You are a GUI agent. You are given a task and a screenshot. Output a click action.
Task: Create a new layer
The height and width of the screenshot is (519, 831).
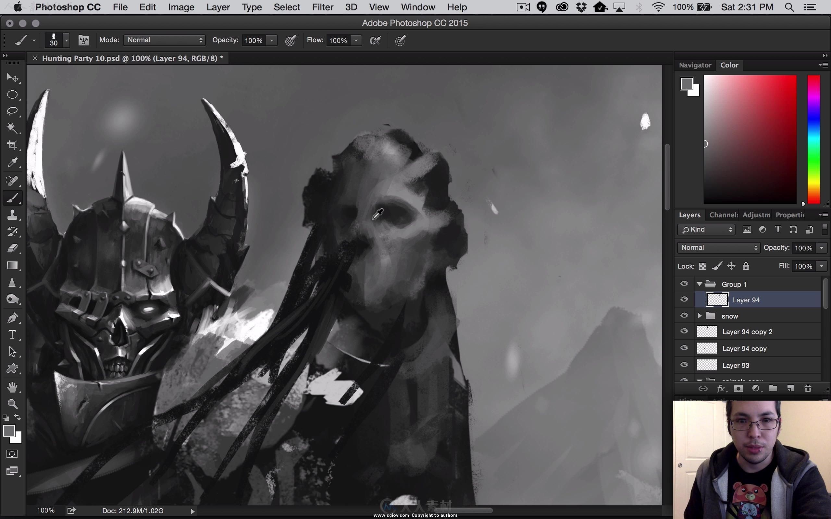click(790, 388)
